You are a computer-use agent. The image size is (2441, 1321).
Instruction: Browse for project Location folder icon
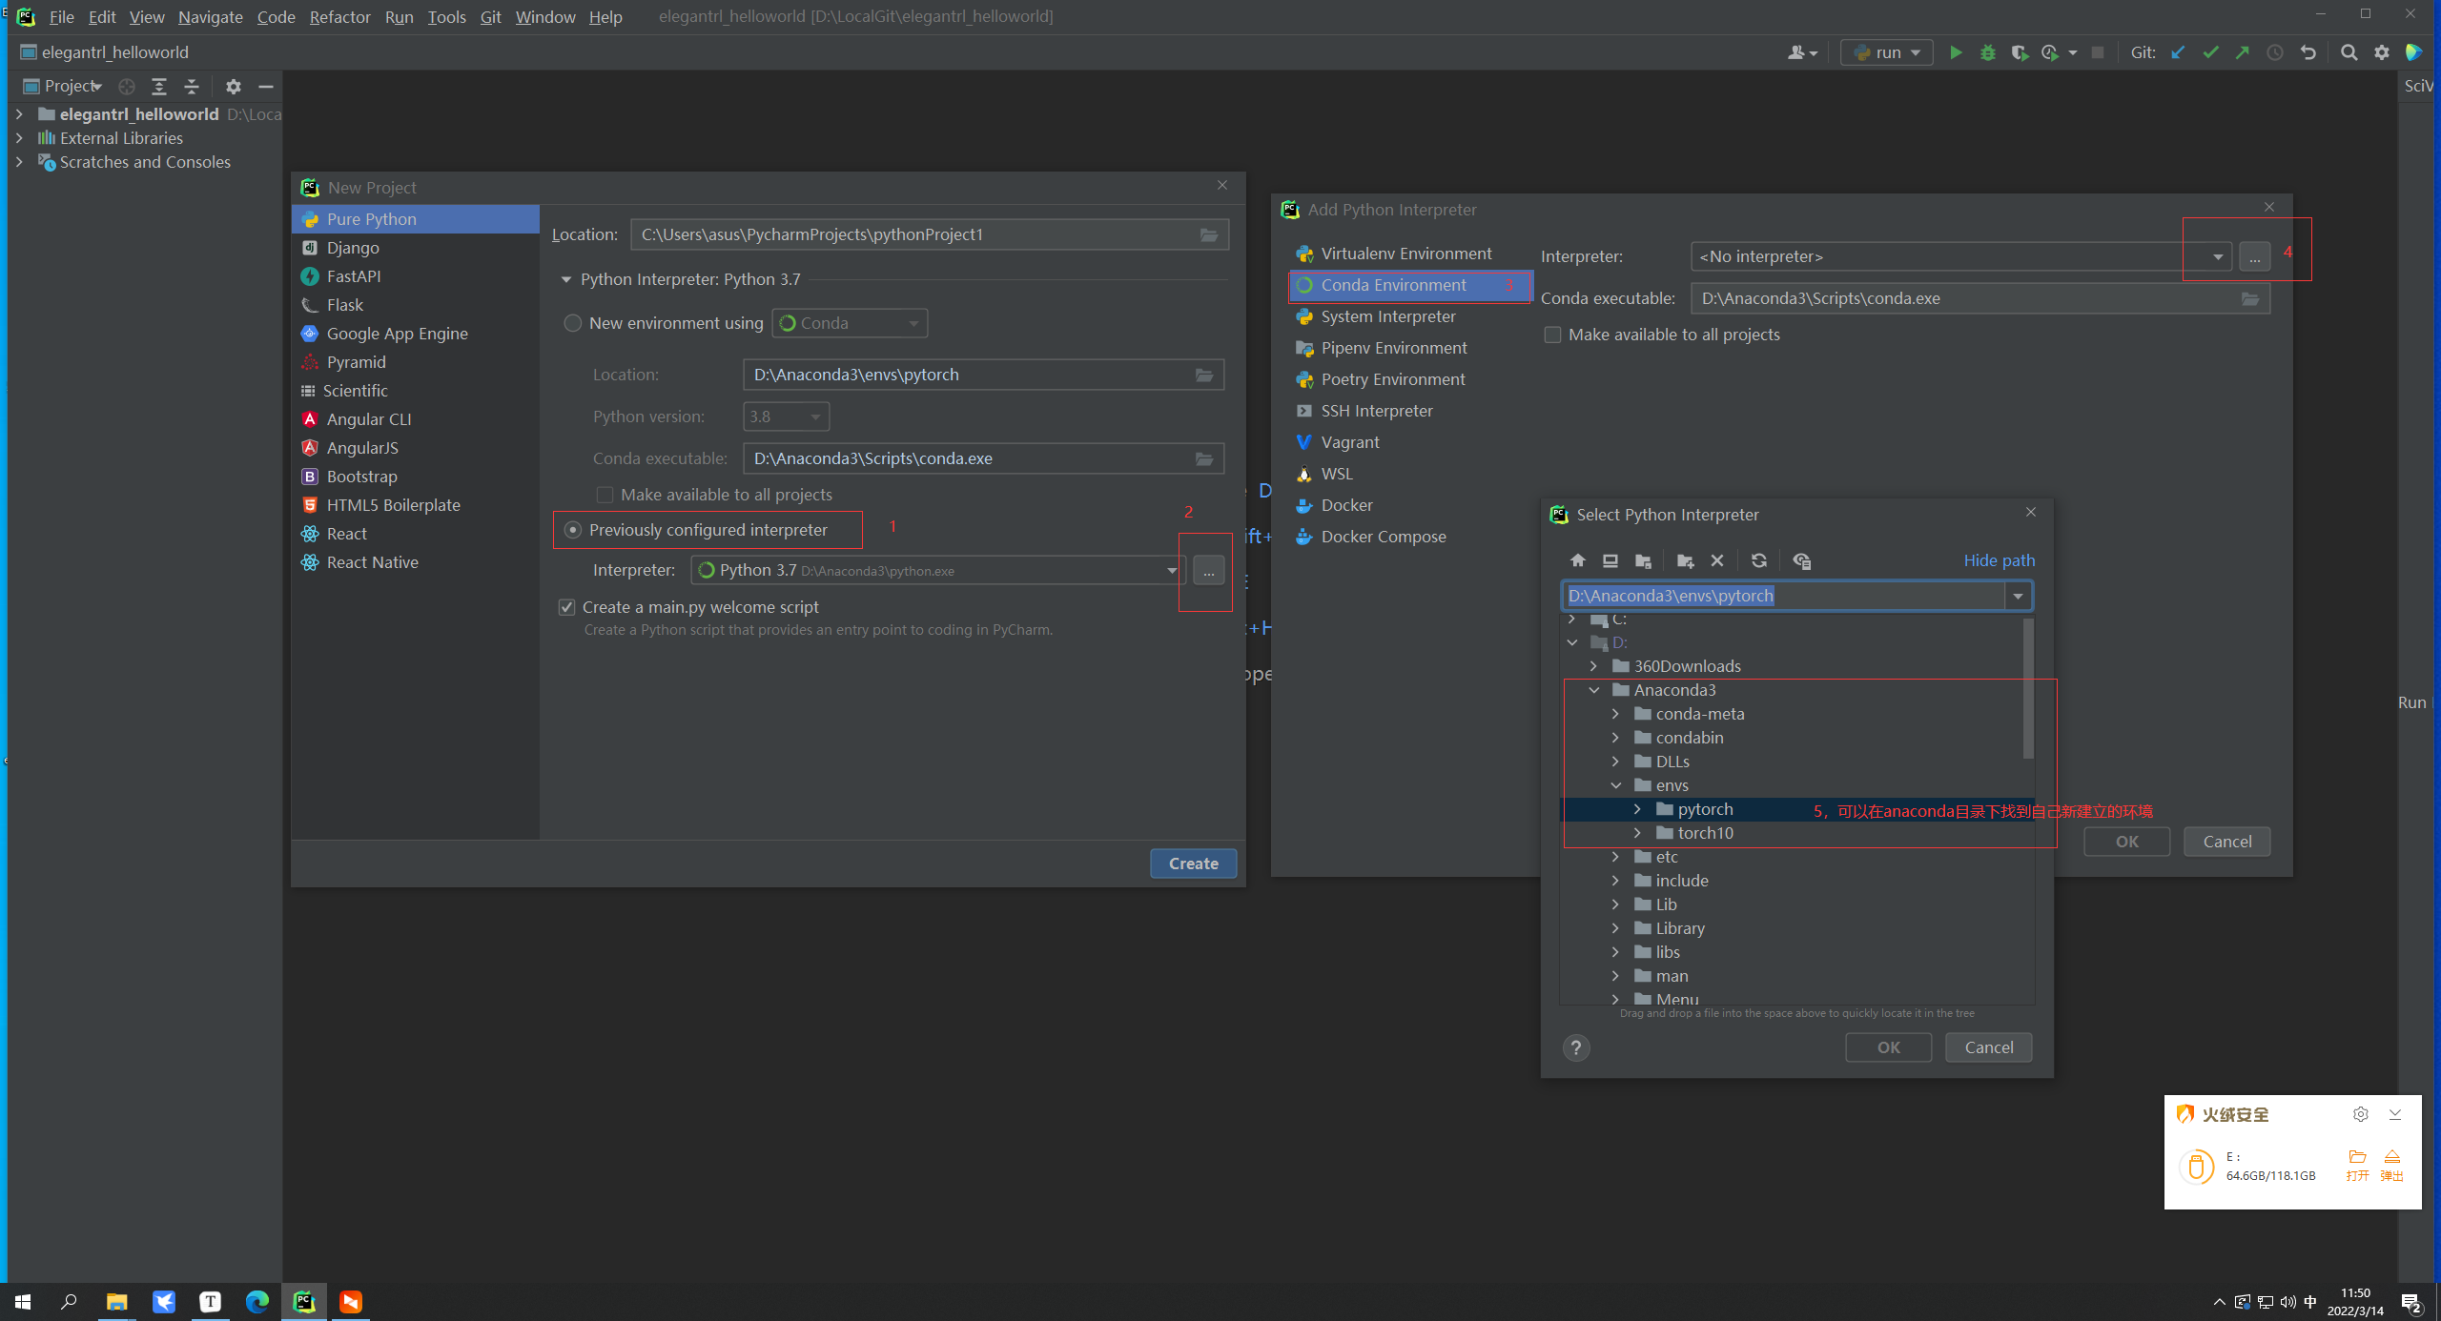coord(1208,234)
